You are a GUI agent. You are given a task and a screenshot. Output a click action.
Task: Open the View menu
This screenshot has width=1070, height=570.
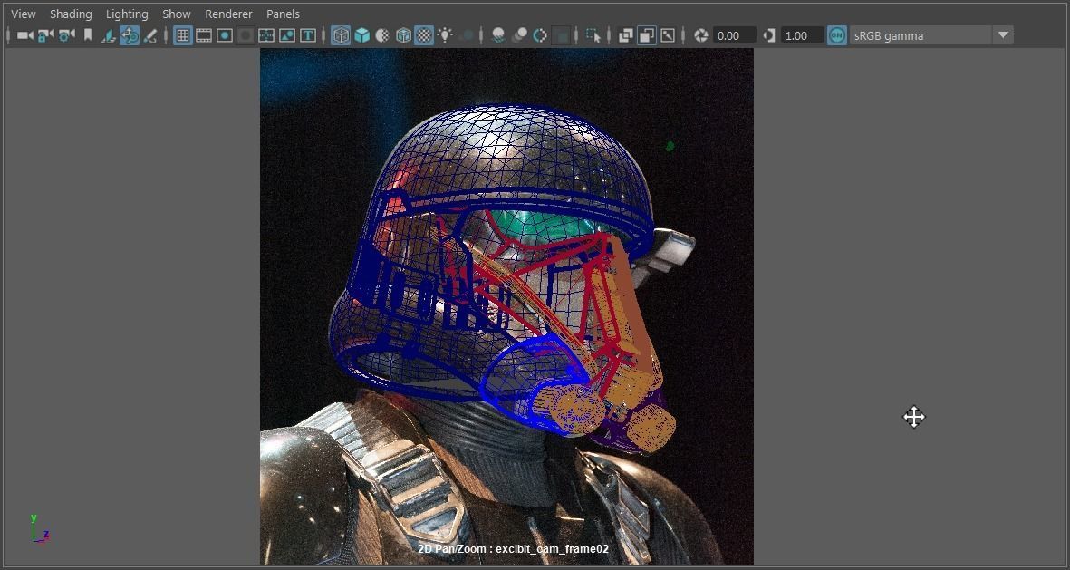[x=24, y=14]
